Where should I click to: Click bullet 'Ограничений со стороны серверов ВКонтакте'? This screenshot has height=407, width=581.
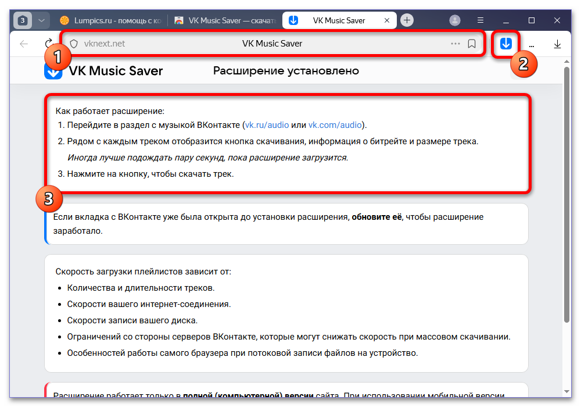click(x=289, y=337)
